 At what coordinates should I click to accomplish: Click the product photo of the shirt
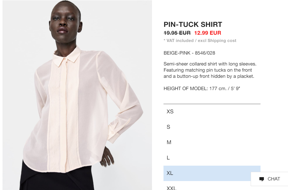pos(77,95)
